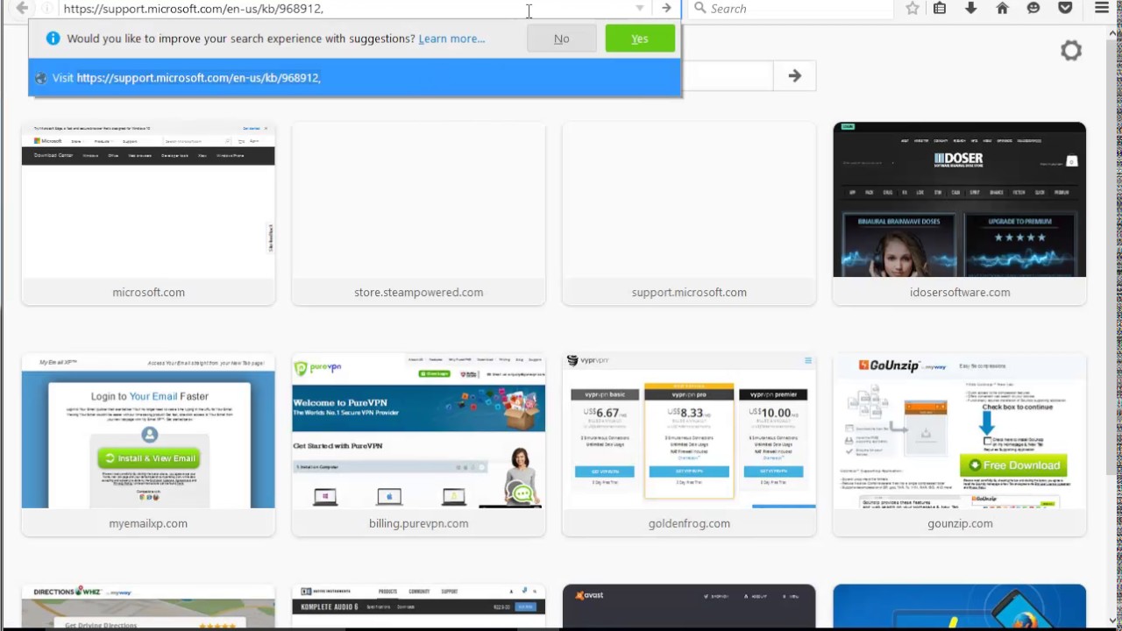Go to the Home page icon
The height and width of the screenshot is (631, 1122).
[x=1002, y=8]
